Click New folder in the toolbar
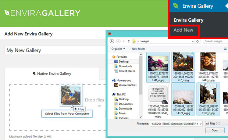The image size is (228, 140). pos(138,49)
